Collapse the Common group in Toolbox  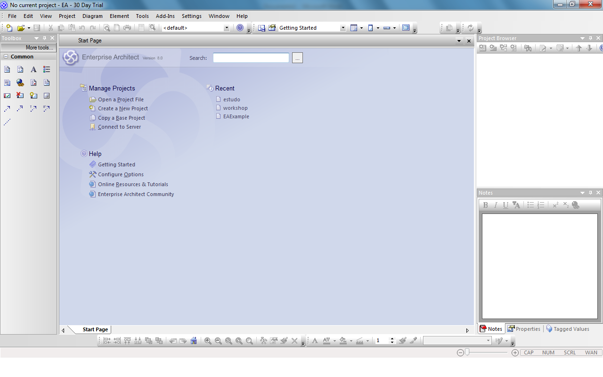click(6, 57)
